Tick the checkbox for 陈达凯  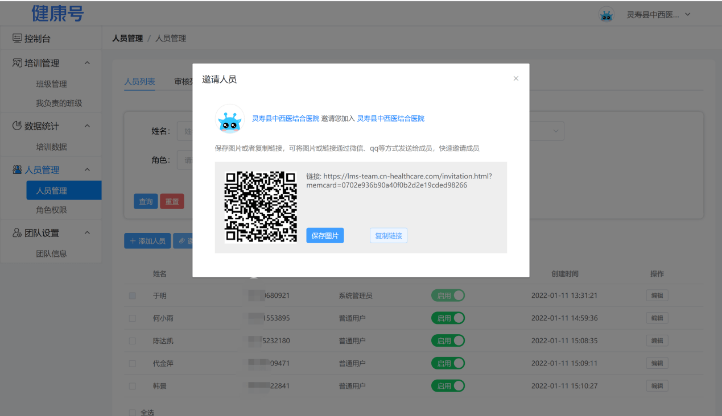[133, 341]
